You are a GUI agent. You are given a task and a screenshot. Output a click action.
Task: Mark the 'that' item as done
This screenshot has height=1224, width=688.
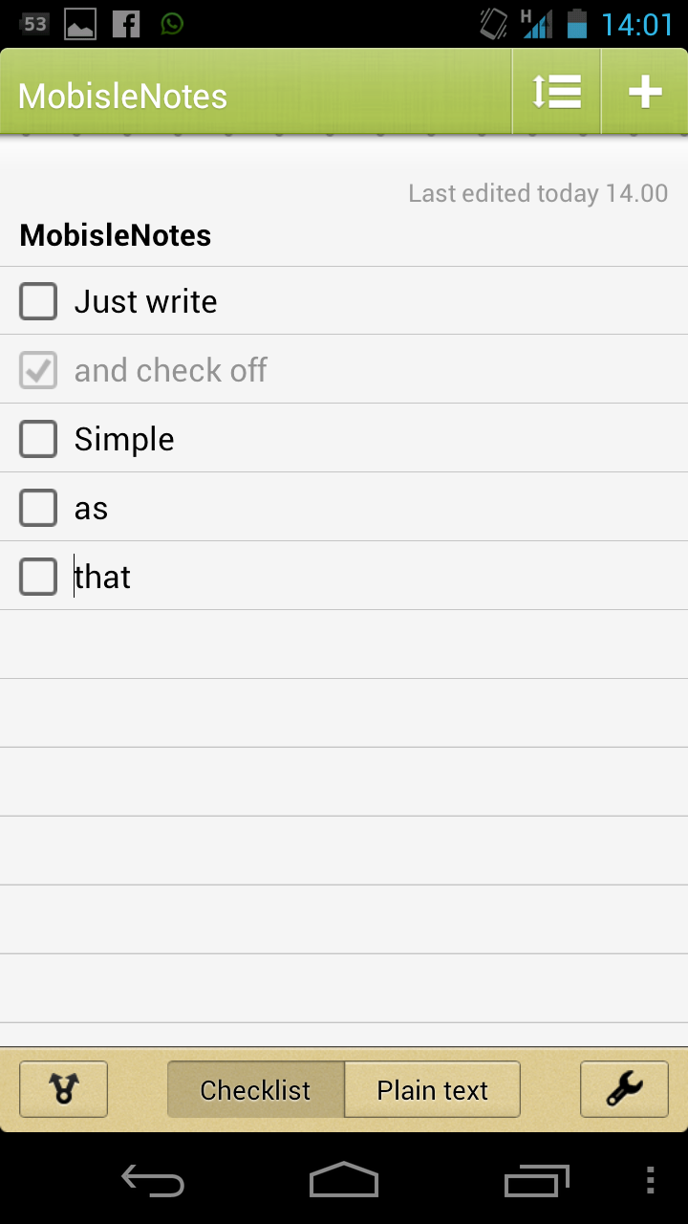pyautogui.click(x=38, y=577)
